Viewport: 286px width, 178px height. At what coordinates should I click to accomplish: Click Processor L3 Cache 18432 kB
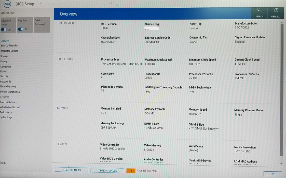[240, 78]
